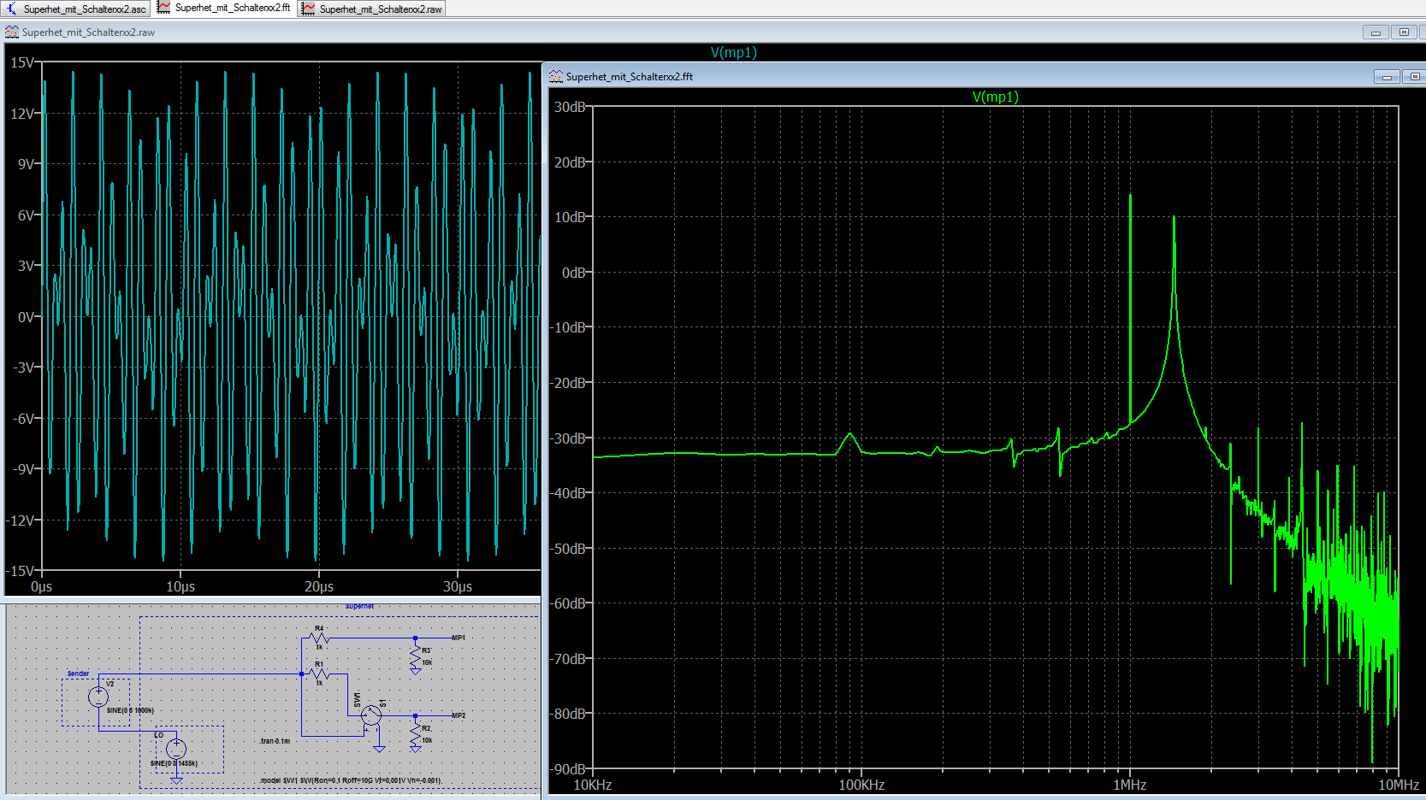Click the 10k value of R3

click(x=427, y=662)
